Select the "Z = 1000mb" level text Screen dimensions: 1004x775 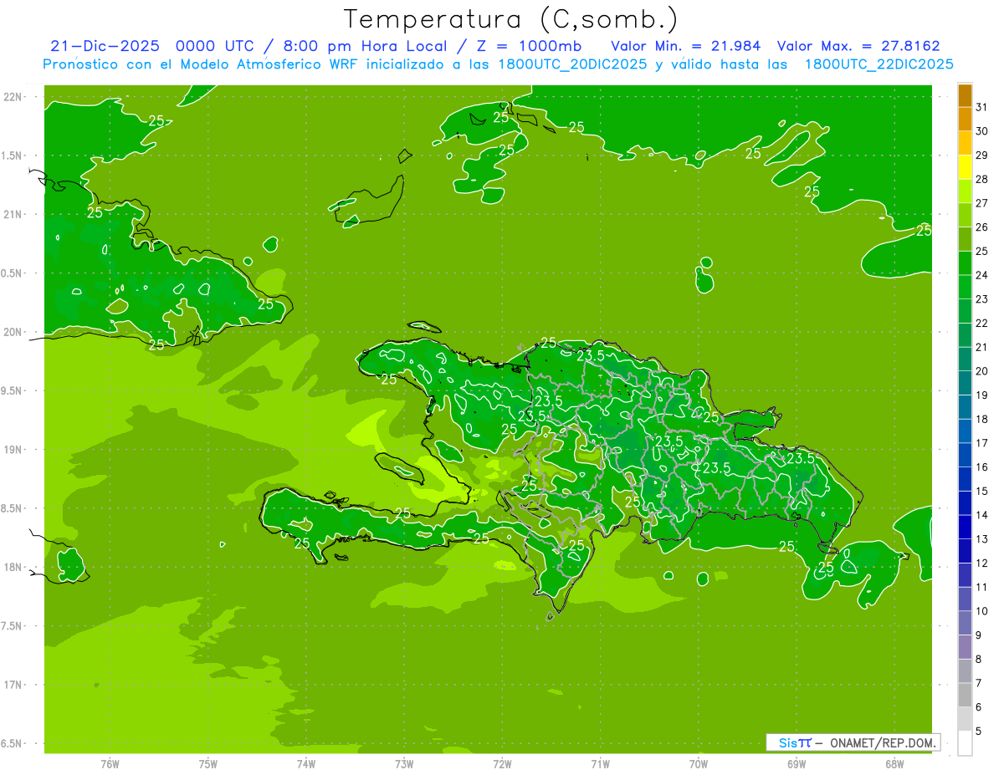pos(528,46)
